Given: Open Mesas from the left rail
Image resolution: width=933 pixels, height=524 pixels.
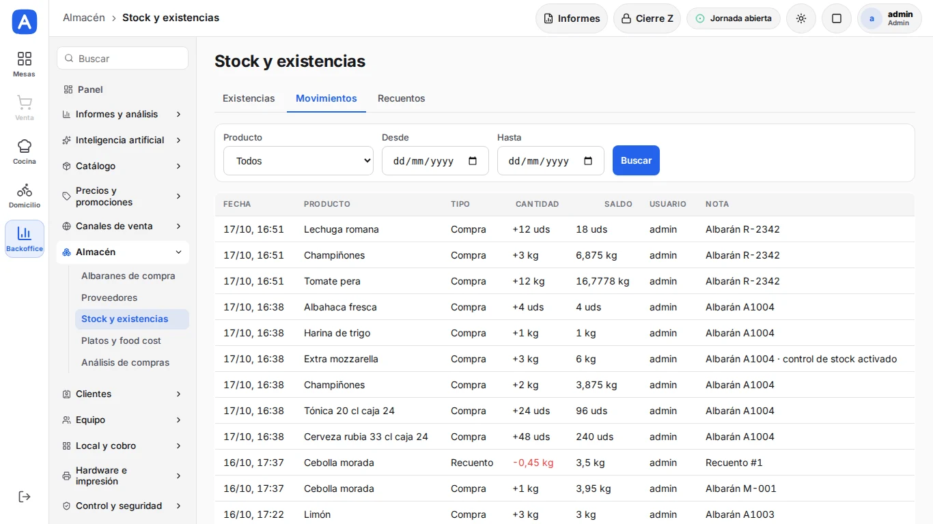Looking at the screenshot, I should 25,64.
